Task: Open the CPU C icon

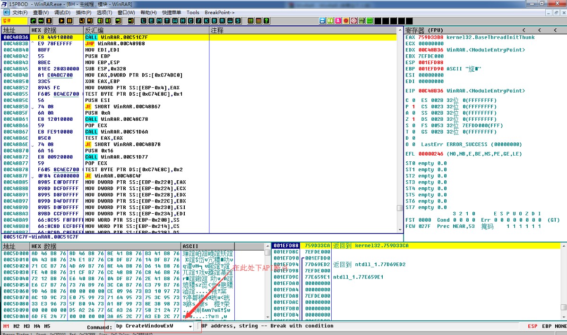Action: pyautogui.click(x=190, y=21)
